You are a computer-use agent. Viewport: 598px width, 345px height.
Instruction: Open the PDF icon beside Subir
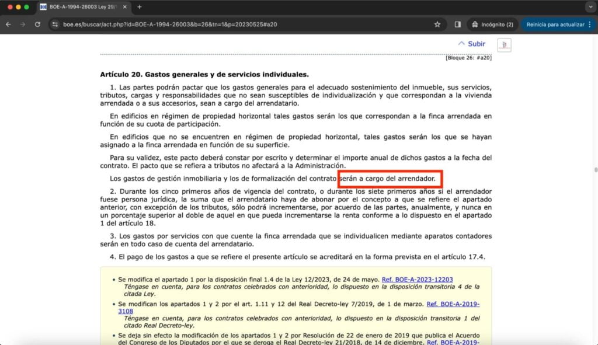(504, 45)
